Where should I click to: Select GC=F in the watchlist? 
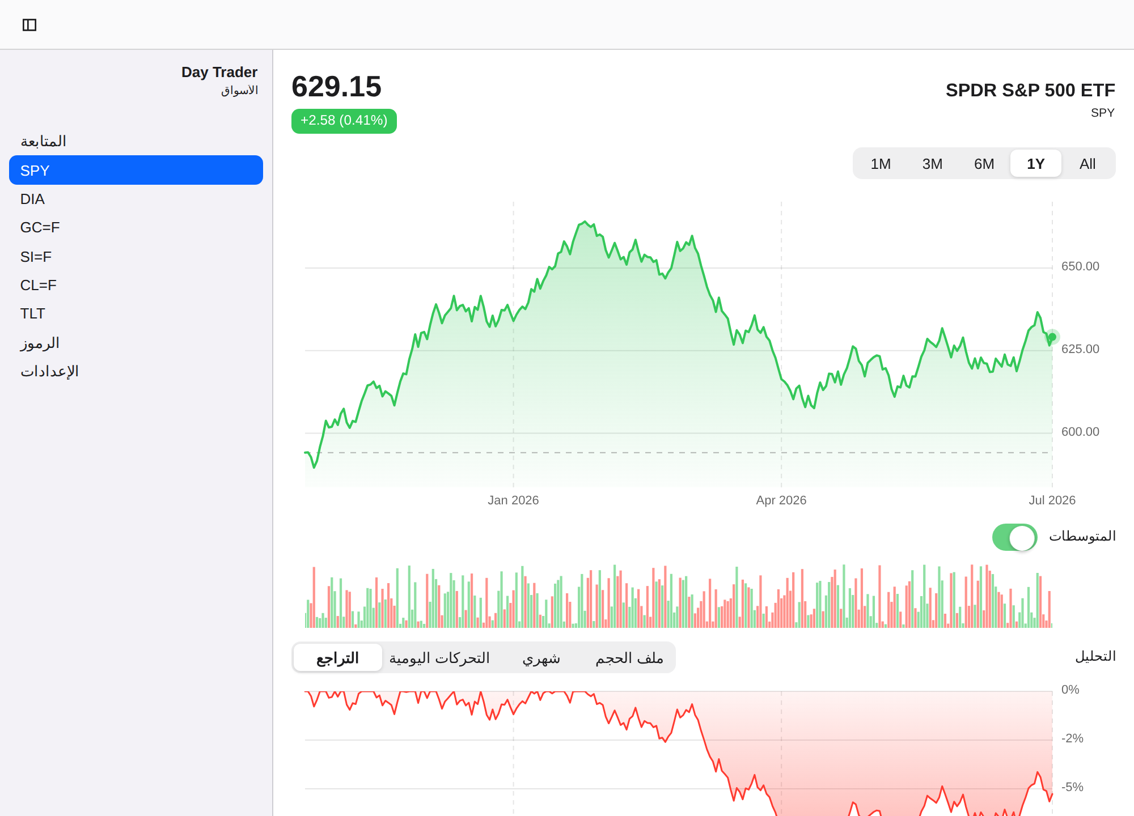coord(136,227)
